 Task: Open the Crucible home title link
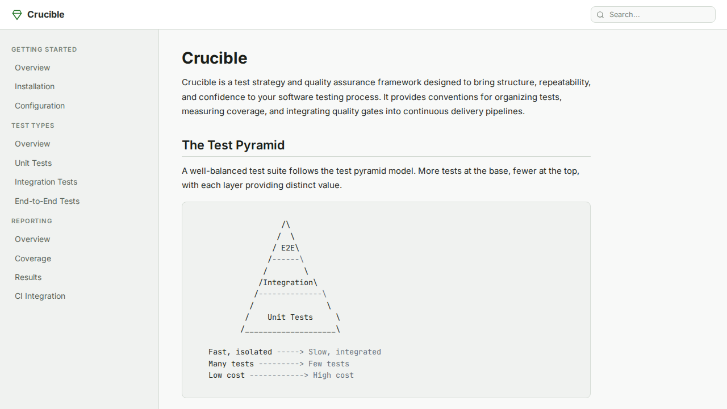pos(45,15)
